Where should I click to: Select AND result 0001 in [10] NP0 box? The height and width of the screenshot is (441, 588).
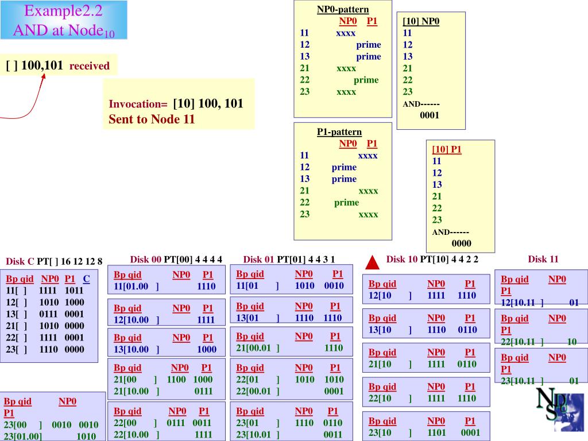point(430,115)
